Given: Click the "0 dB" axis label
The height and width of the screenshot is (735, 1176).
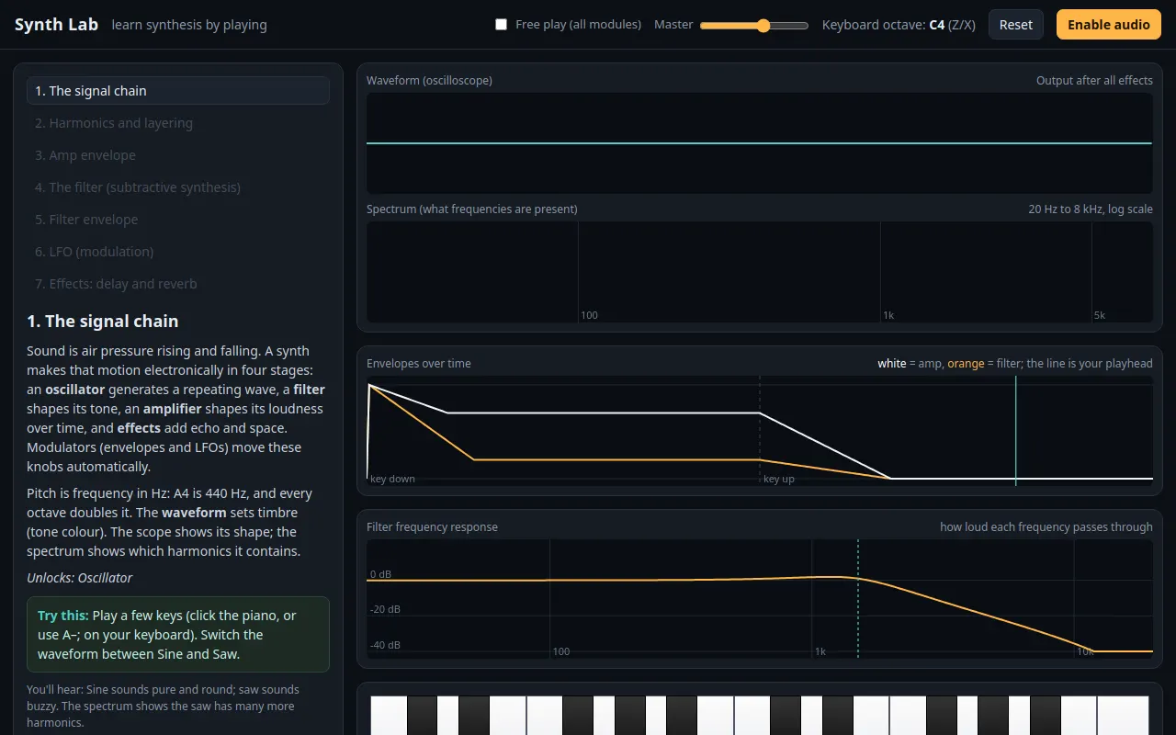Looking at the screenshot, I should click(380, 574).
